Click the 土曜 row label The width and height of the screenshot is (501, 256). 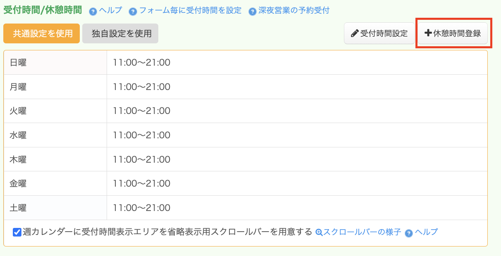pyautogui.click(x=18, y=208)
